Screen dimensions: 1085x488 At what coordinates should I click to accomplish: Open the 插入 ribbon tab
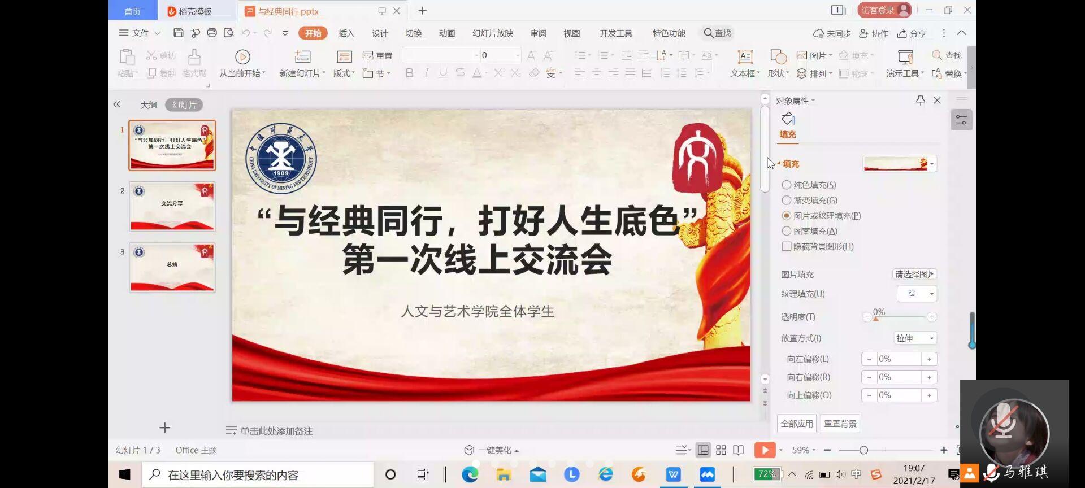click(x=346, y=33)
